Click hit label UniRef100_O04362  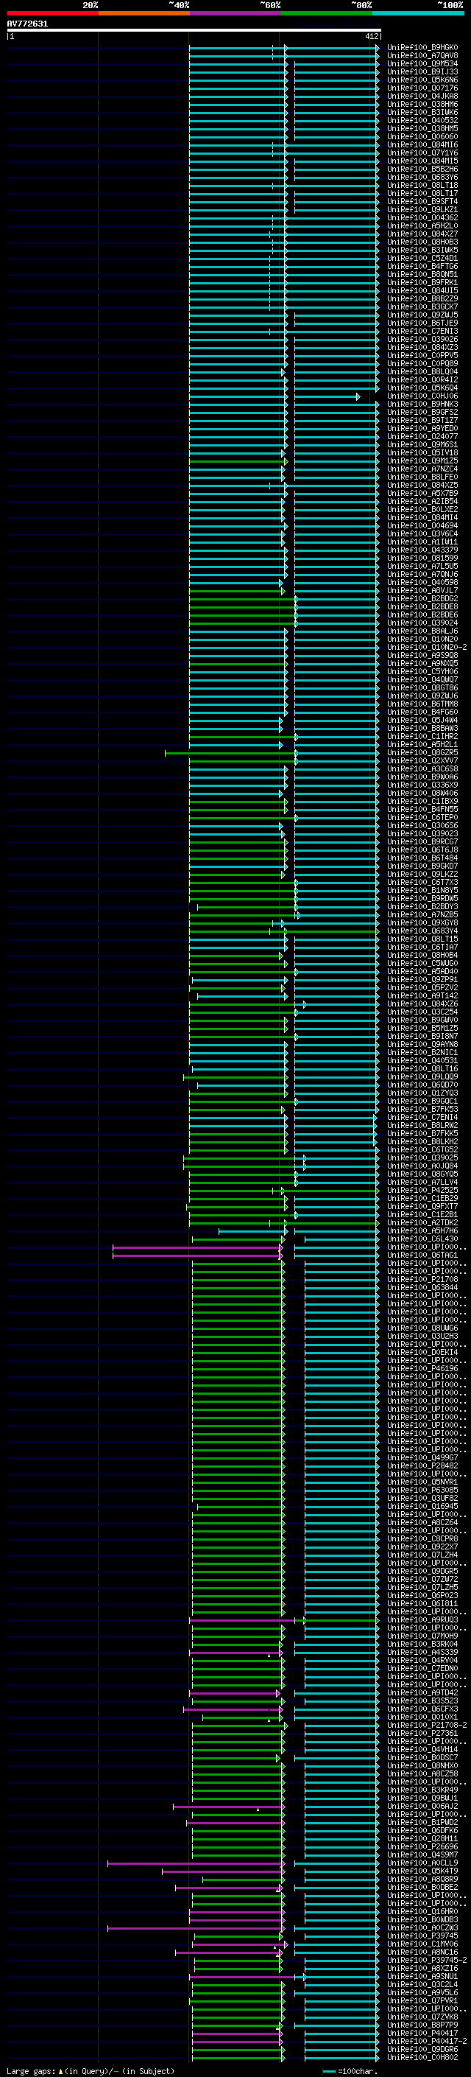tap(422, 217)
